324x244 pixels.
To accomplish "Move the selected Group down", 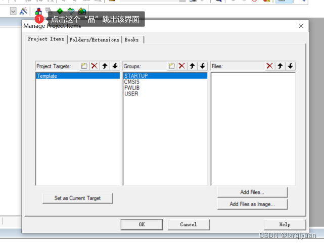I will pyautogui.click(x=203, y=66).
